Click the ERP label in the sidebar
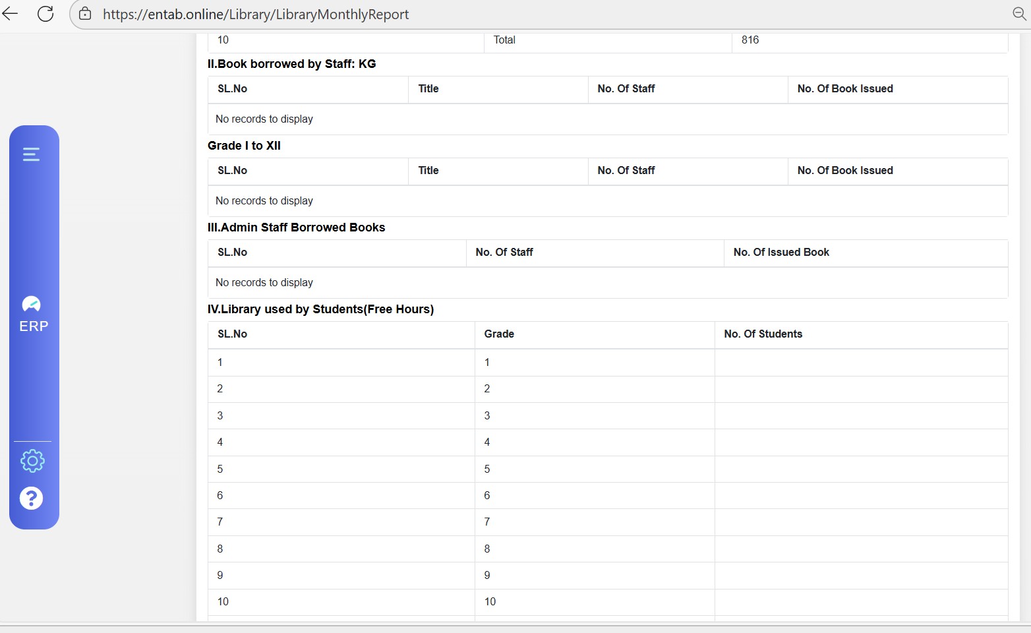 point(34,326)
